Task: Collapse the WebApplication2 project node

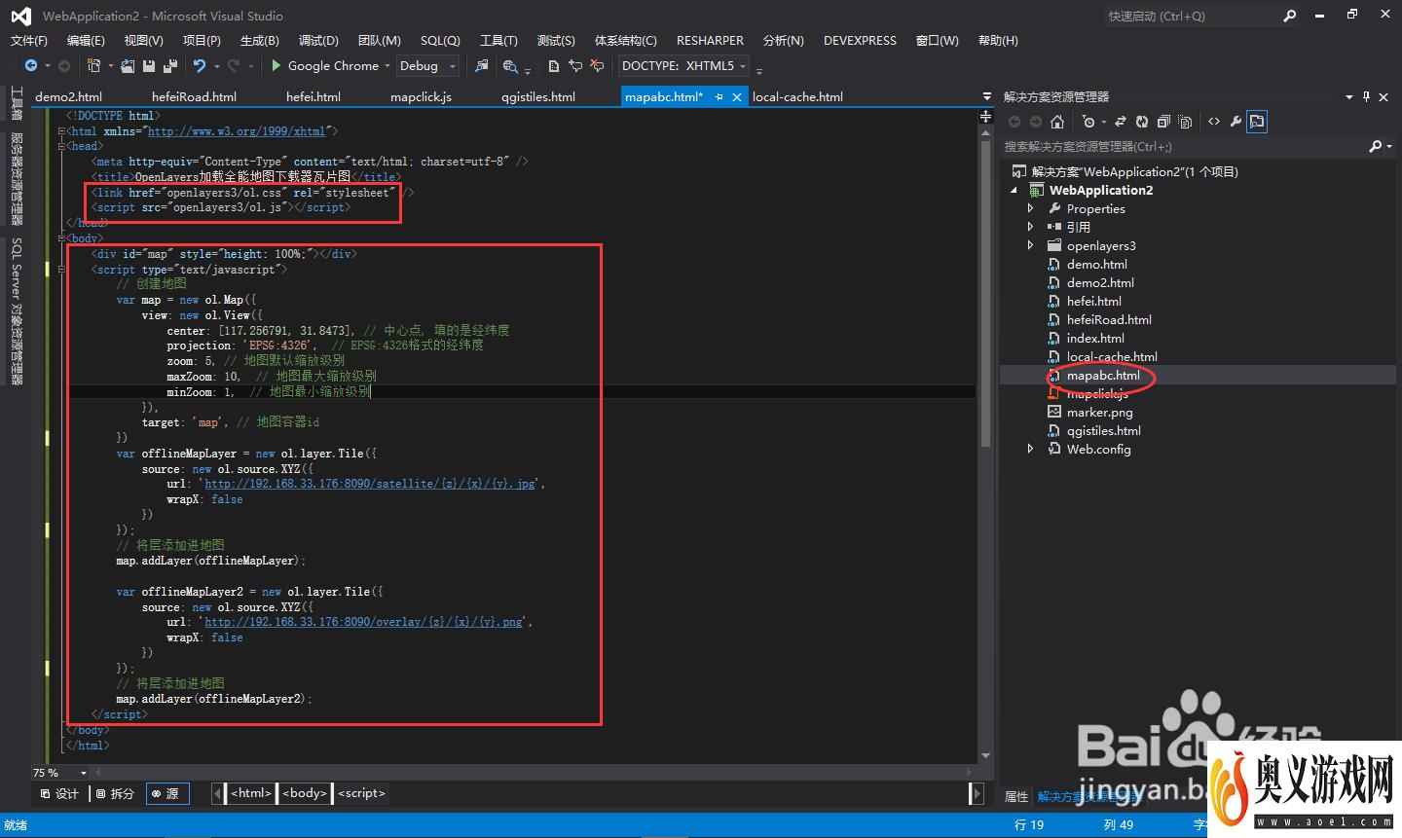Action: (1015, 191)
